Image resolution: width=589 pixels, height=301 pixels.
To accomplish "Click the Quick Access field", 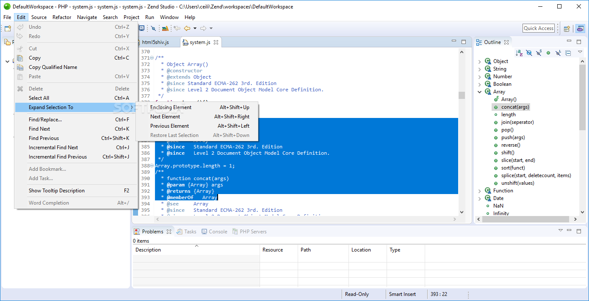I will tap(539, 28).
